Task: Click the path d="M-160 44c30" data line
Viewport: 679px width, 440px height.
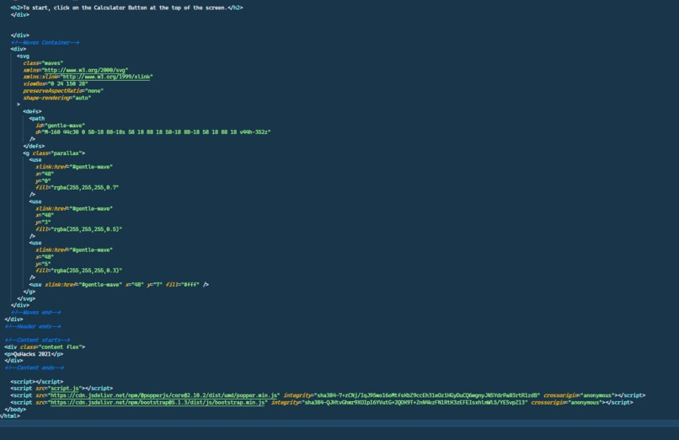Action: tap(153, 132)
